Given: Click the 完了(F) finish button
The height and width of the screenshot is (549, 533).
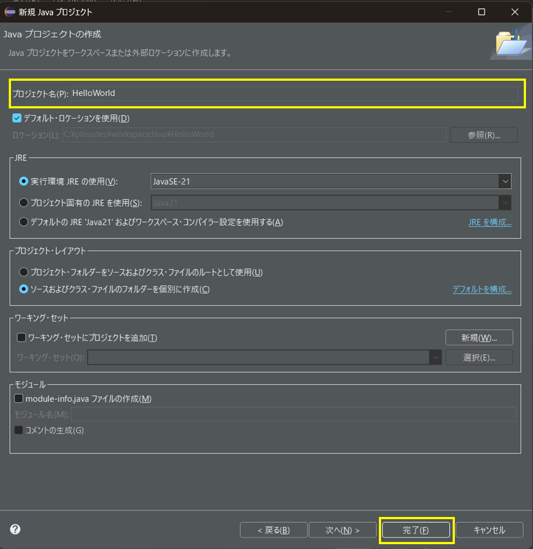Looking at the screenshot, I should point(416,530).
